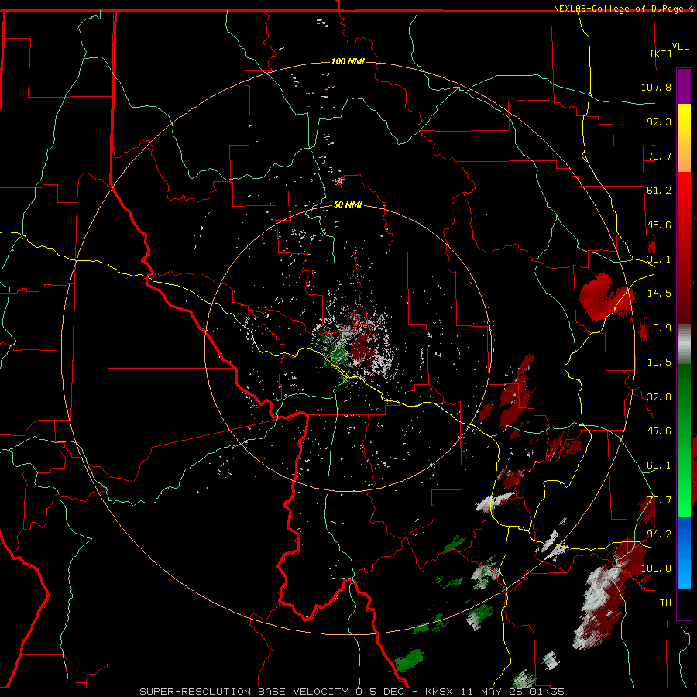697x697 pixels.
Task: Select the 30.1 scale value
Action: click(659, 259)
